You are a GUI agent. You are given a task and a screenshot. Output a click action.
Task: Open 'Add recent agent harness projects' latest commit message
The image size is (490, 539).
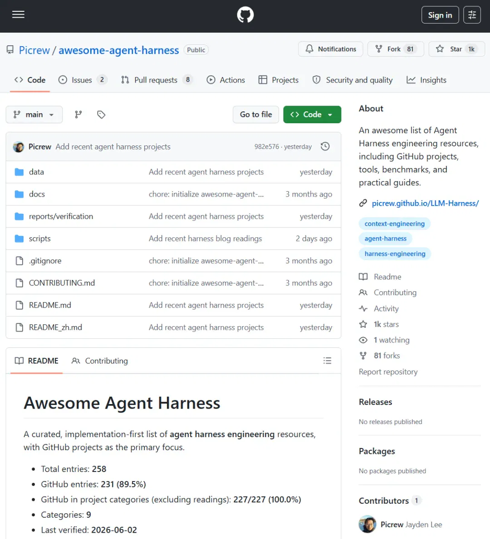click(x=113, y=147)
